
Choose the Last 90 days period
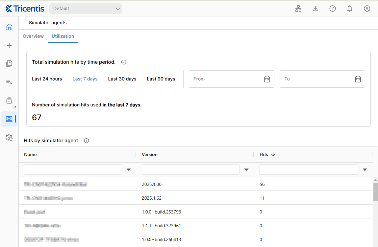(x=161, y=79)
